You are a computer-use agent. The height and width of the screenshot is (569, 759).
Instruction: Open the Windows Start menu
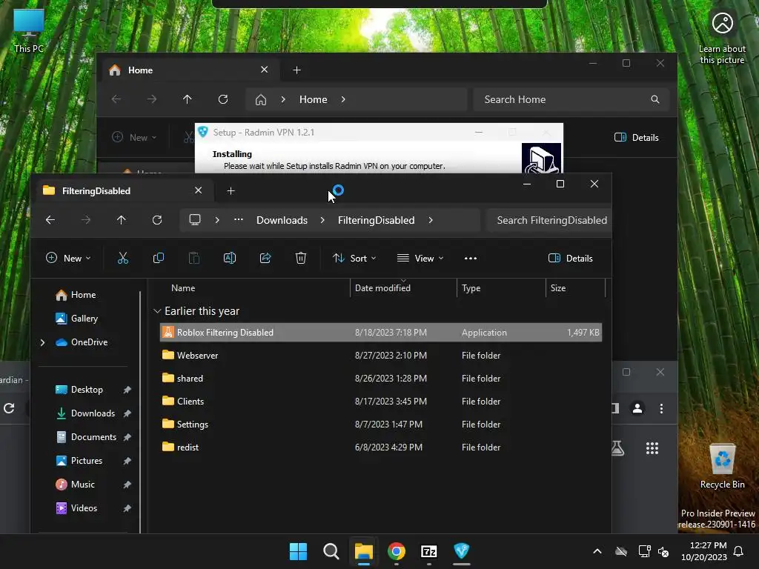298,551
